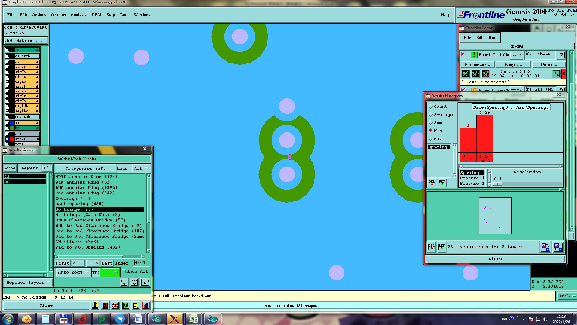
Task: Expand the Replace layers dropdown
Action: [x=28, y=283]
